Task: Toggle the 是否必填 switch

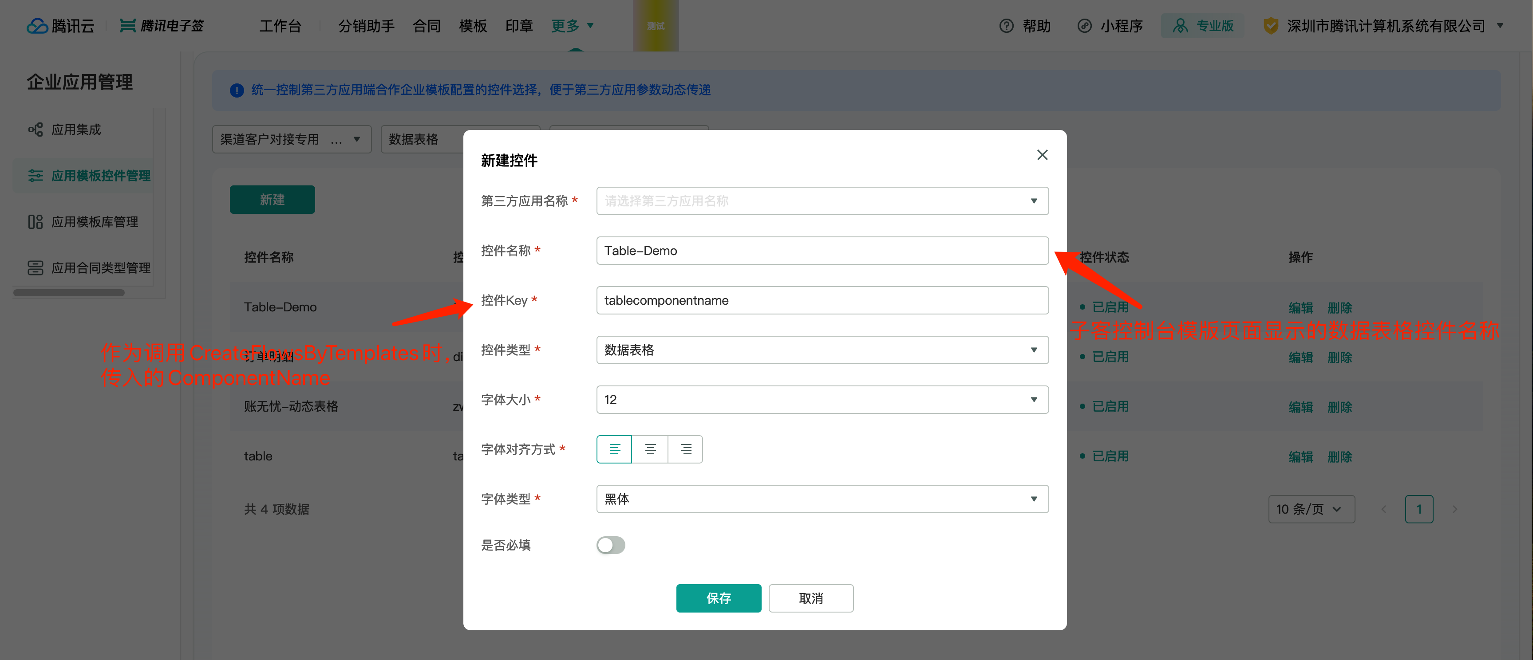Action: point(611,545)
